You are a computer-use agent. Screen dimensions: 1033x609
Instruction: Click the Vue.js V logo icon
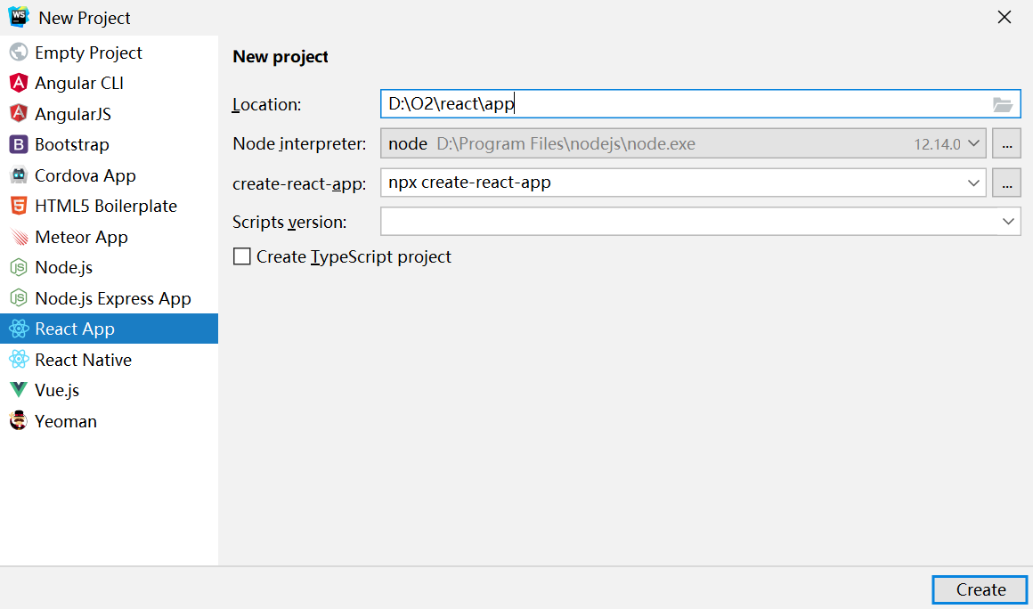click(19, 390)
